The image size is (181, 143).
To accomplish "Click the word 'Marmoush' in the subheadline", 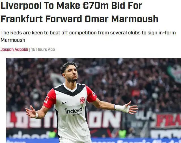I will (13, 40).
